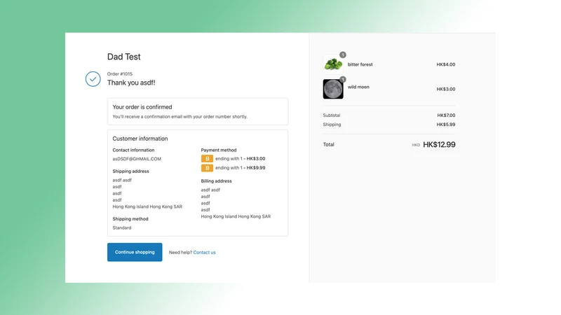This screenshot has height=315, width=561.
Task: Click the Continue shopping button
Action: click(135, 252)
